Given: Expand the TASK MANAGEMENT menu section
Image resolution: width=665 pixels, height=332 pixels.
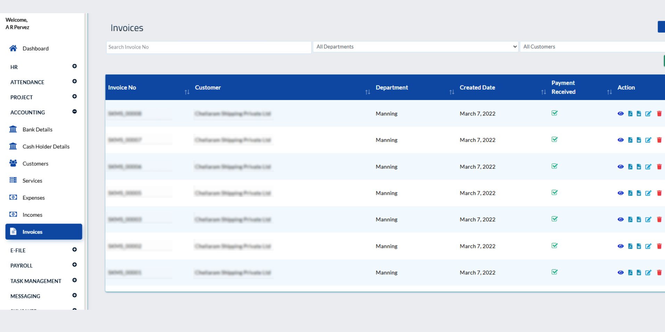Looking at the screenshot, I should tap(74, 280).
